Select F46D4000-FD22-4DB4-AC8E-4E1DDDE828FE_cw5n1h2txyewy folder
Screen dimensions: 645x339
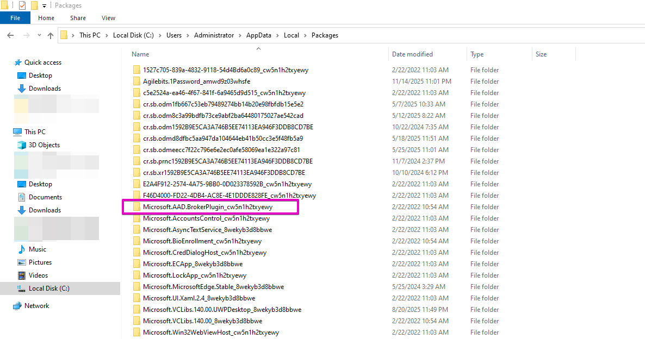click(230, 196)
